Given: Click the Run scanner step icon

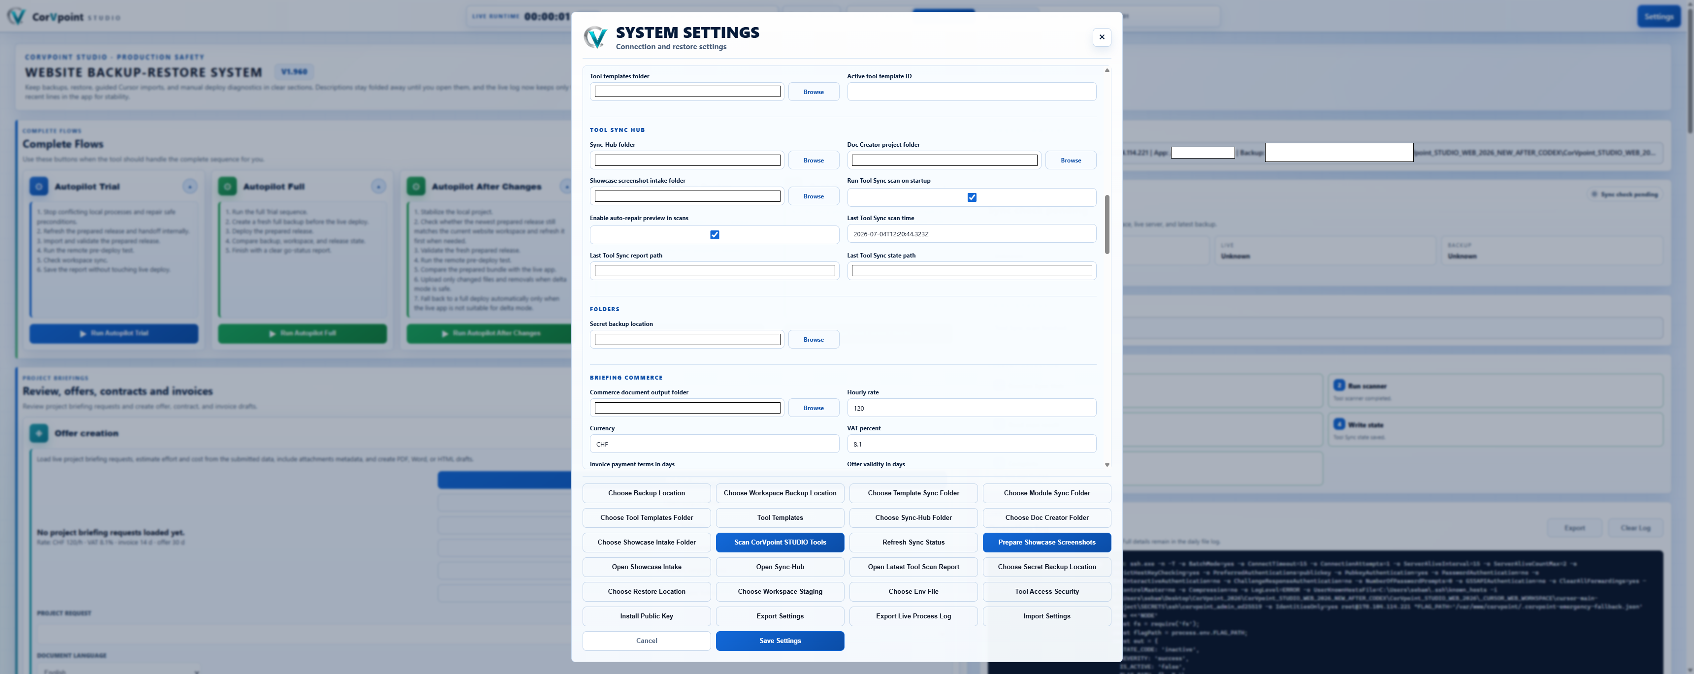Looking at the screenshot, I should pyautogui.click(x=1339, y=385).
